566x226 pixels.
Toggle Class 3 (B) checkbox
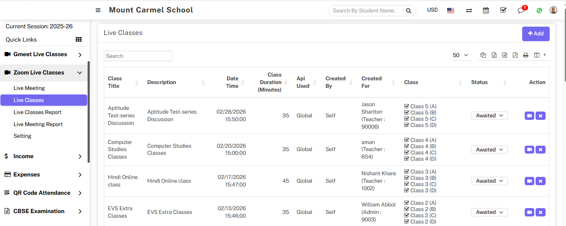tap(407, 178)
